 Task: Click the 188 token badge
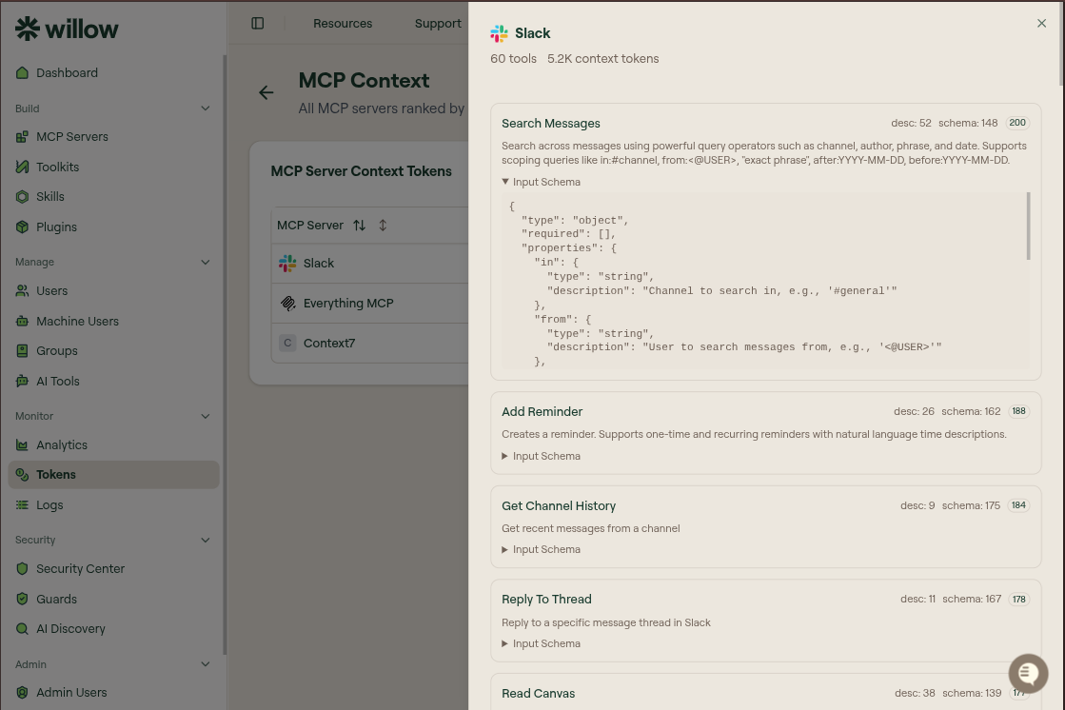point(1018,411)
